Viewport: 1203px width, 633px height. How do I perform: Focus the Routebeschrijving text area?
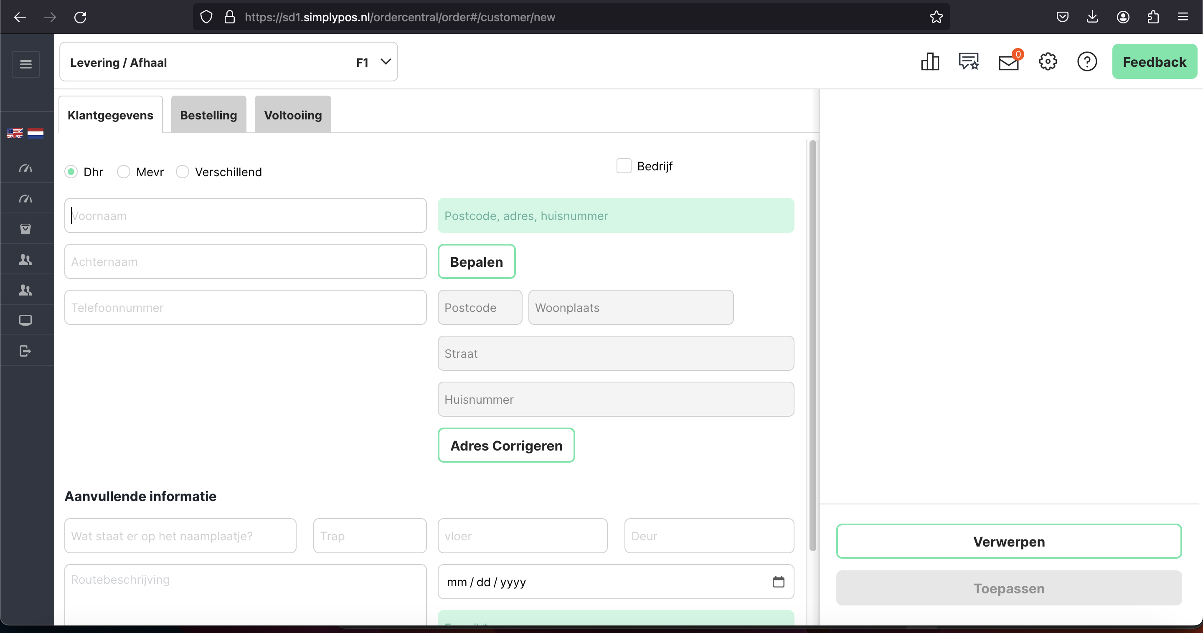(x=245, y=595)
